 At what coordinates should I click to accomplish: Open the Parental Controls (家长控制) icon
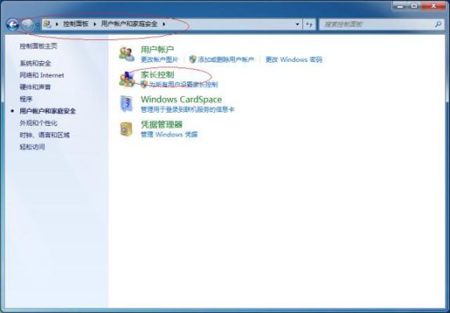point(127,79)
